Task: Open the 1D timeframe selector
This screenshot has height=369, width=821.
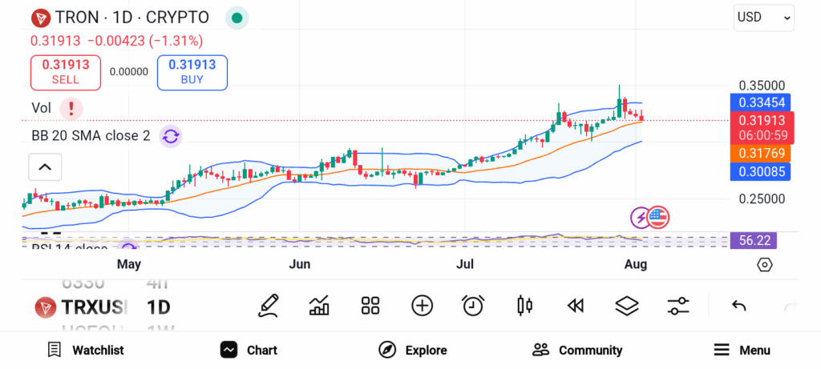Action: pyautogui.click(x=158, y=307)
